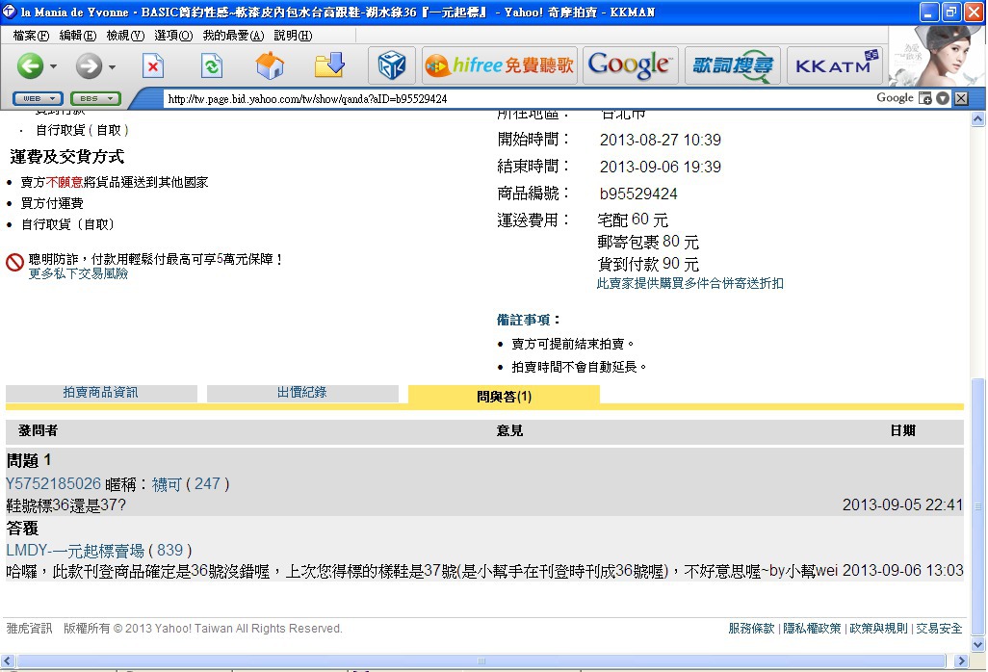Open the Google toolbar shortcut

point(630,65)
